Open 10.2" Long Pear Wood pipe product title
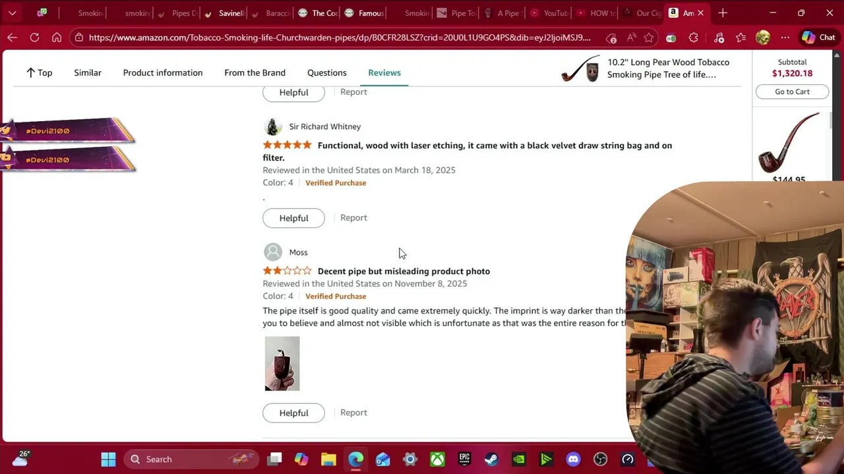The width and height of the screenshot is (844, 474). tap(668, 68)
